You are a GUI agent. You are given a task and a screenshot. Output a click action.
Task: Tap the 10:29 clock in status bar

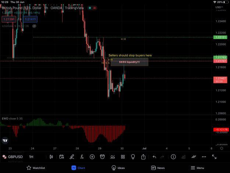point(5,2)
